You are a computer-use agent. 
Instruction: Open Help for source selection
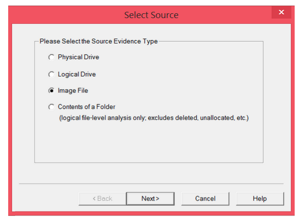click(x=260, y=199)
